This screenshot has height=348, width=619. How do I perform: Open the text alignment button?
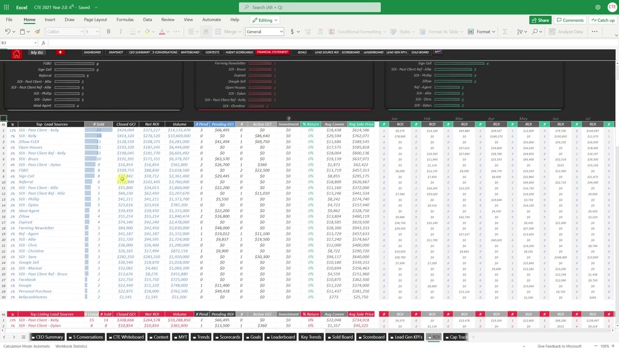click(192, 32)
